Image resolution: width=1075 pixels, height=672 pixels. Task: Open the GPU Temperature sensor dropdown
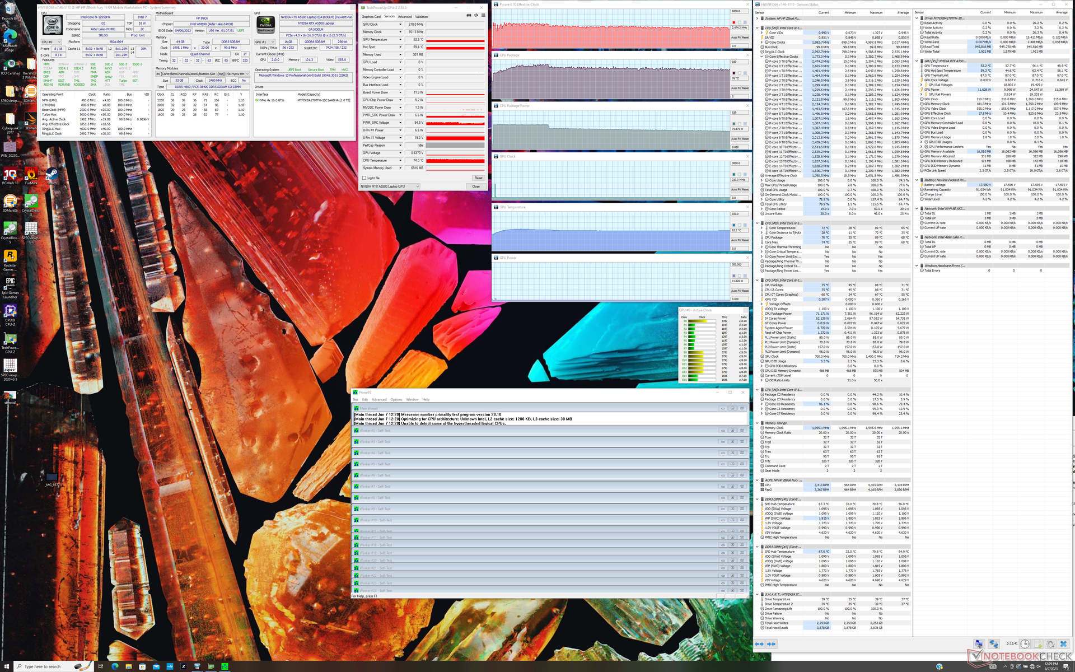(x=400, y=40)
